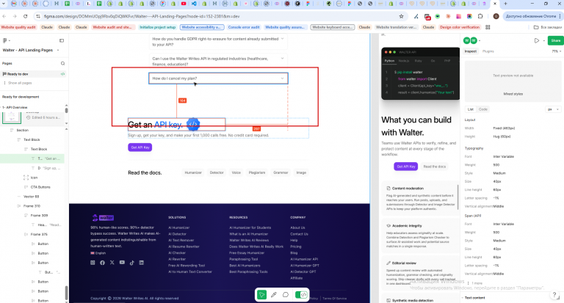
Task: Open the 'Website quality audit' bookmark
Action: pyautogui.click(x=18, y=27)
